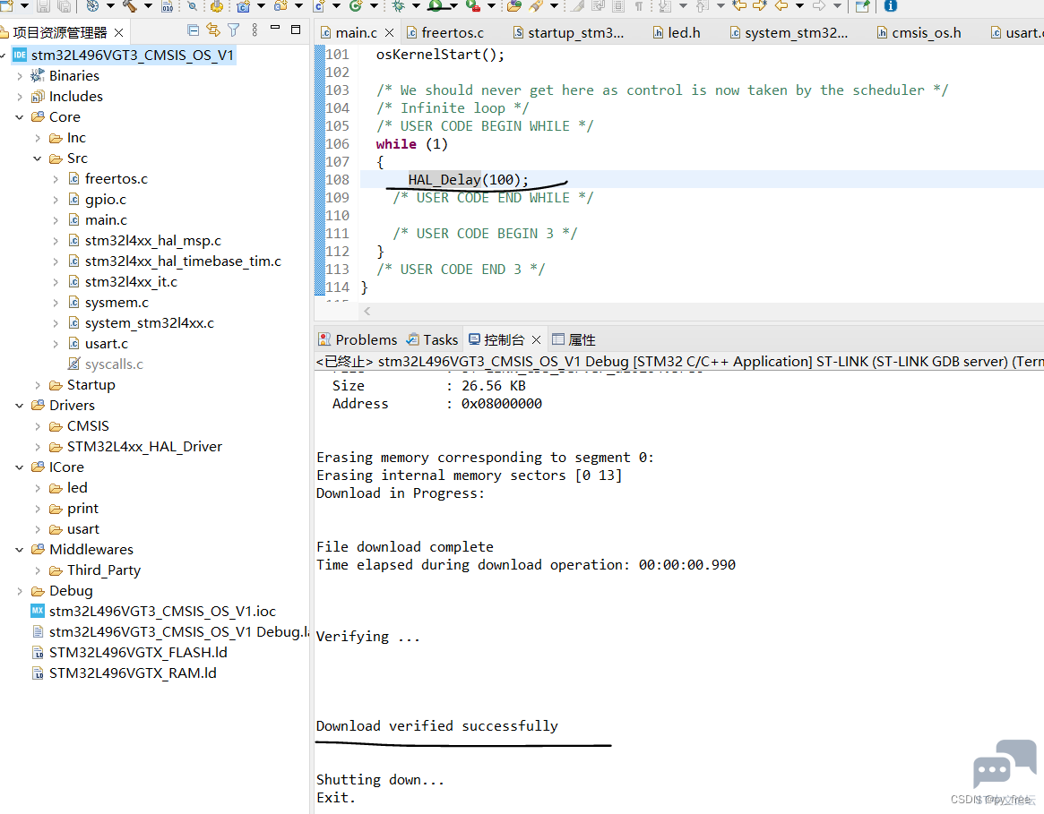Toggle show whitespace characters pilcrow icon
The image size is (1044, 814).
click(x=639, y=5)
